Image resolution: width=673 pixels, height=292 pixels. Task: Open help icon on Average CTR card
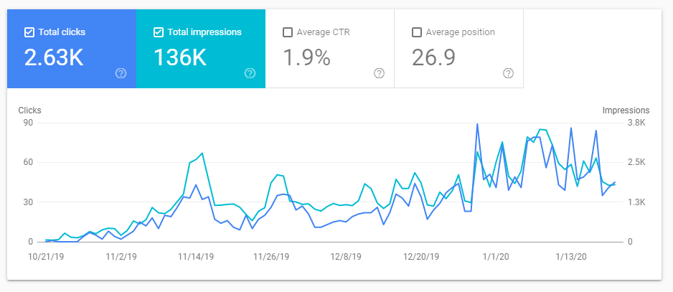(379, 73)
